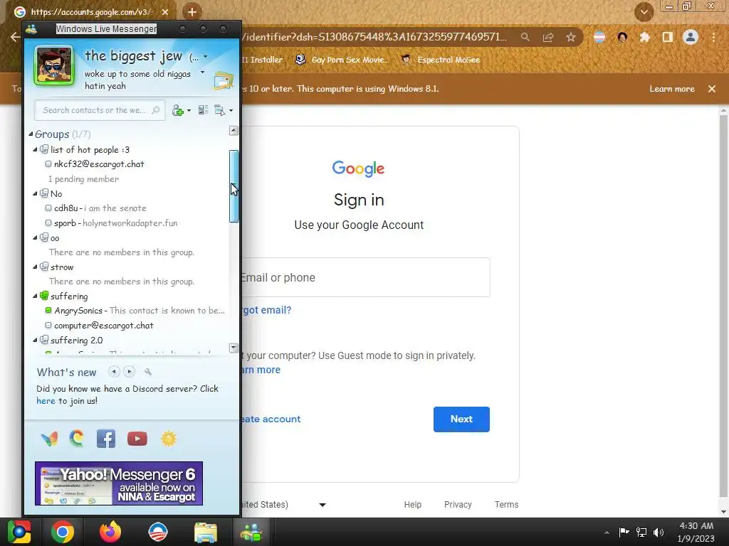Open the Facebook icon in Messenger
The height and width of the screenshot is (546, 729).
[106, 438]
